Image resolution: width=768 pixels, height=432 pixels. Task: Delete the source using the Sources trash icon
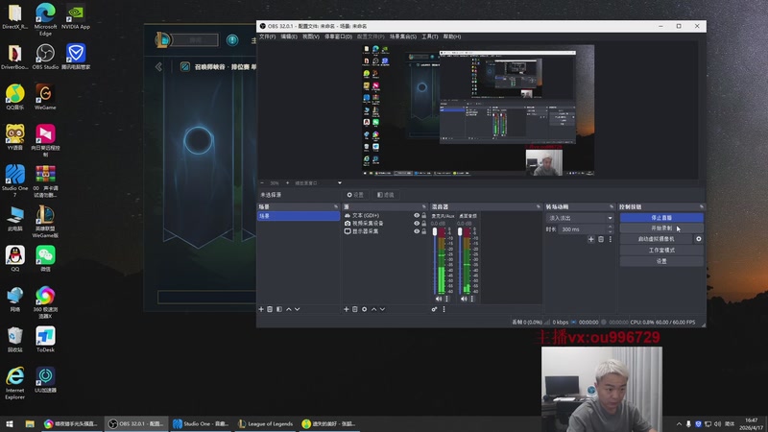(x=355, y=309)
